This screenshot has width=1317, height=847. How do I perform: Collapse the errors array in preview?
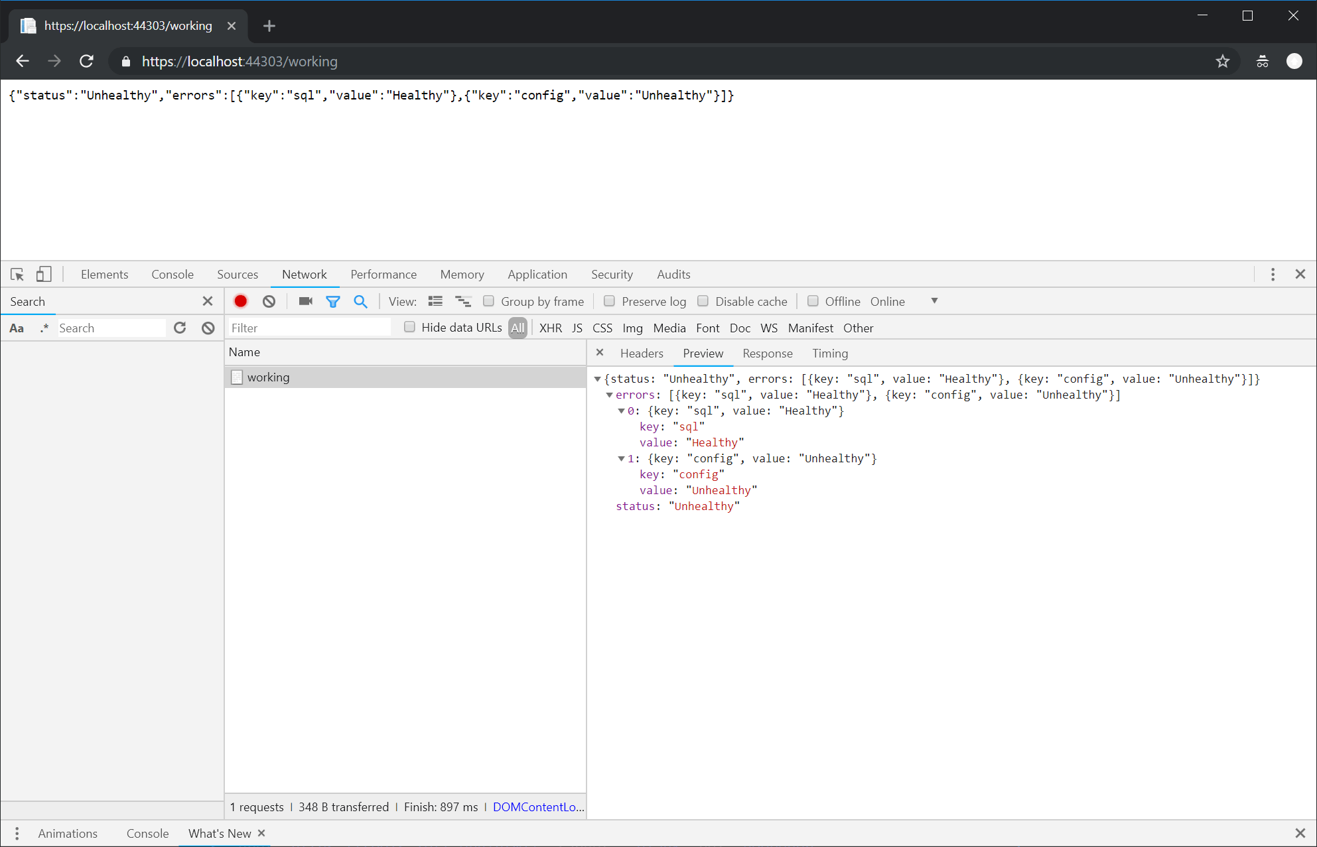[x=609, y=395]
